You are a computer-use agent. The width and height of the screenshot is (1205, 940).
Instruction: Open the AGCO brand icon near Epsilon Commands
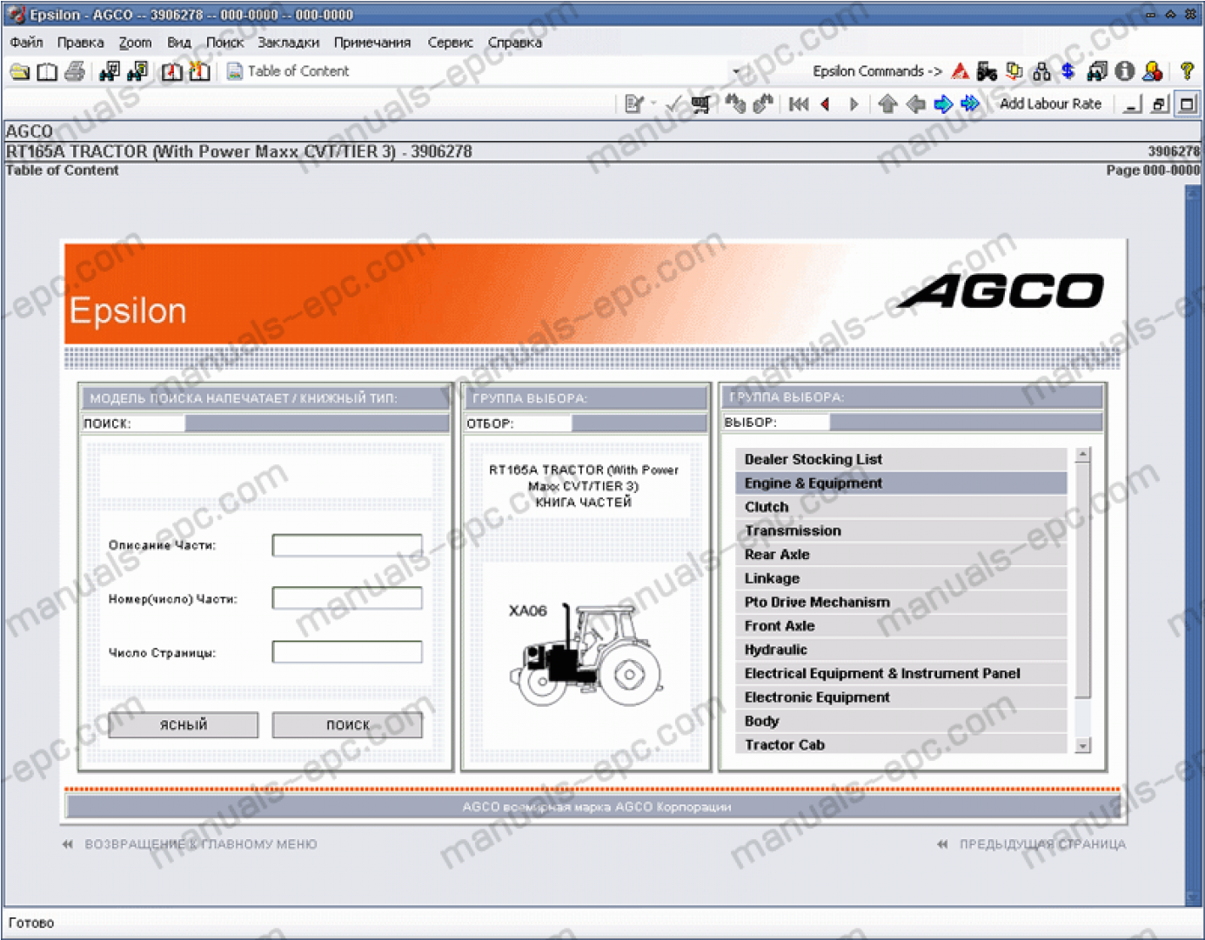pos(960,71)
